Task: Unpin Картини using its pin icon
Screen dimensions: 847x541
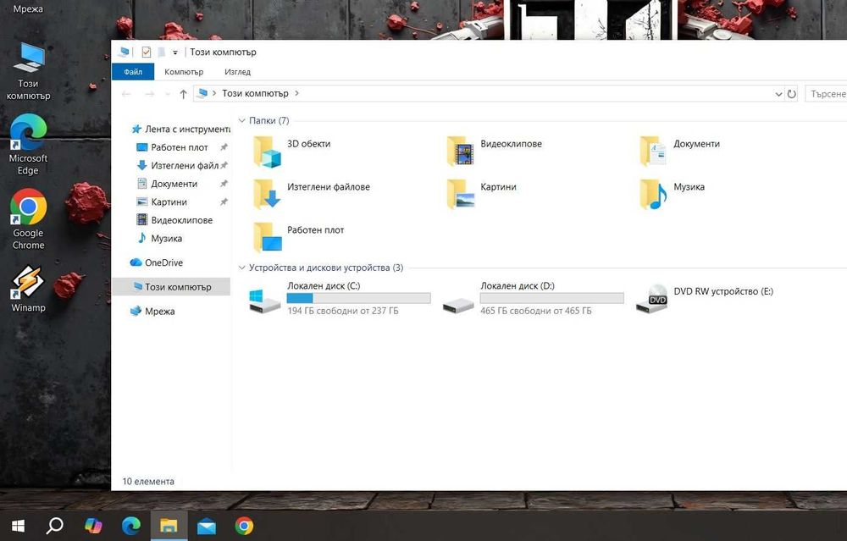Action: (x=224, y=202)
